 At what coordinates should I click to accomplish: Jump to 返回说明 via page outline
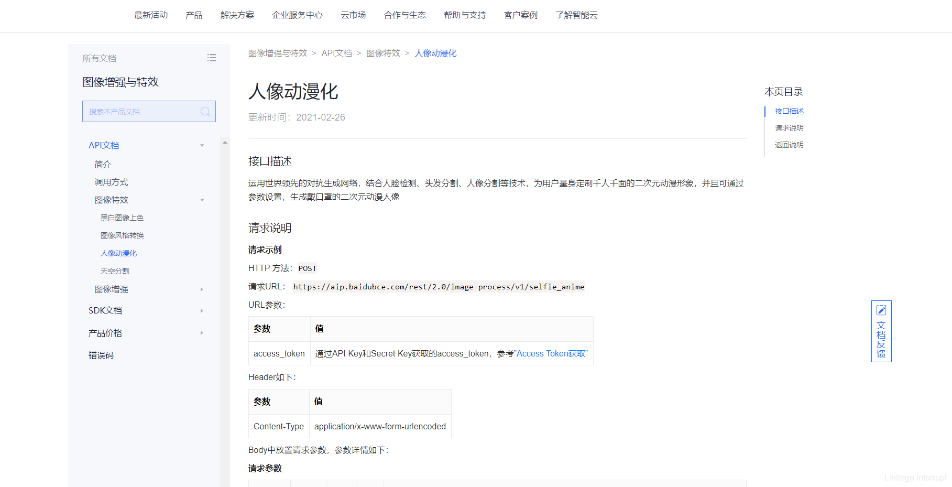click(x=789, y=145)
